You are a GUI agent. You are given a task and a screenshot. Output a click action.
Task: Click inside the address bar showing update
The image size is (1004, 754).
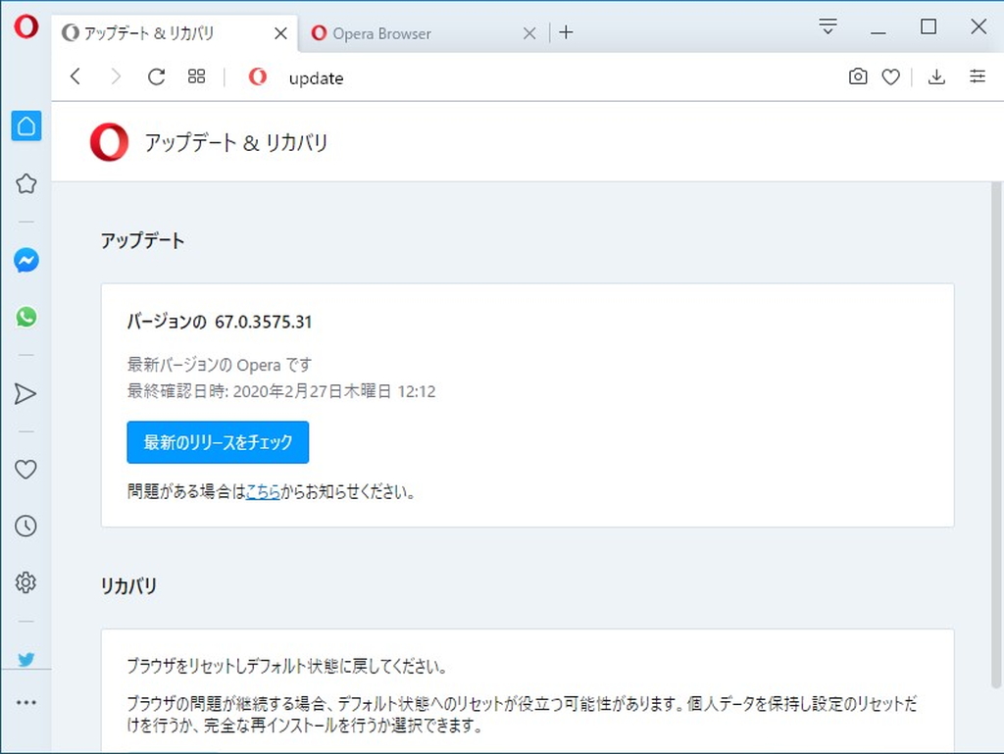(x=316, y=77)
